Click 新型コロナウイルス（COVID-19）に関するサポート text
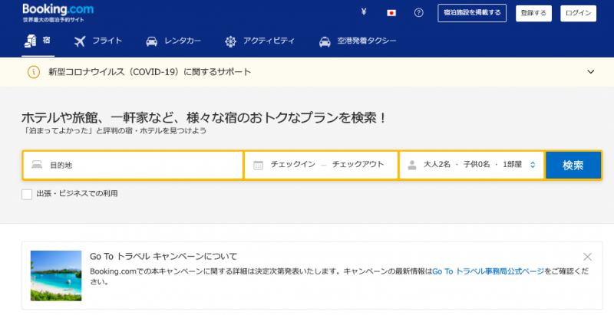614x315 pixels. [150, 72]
